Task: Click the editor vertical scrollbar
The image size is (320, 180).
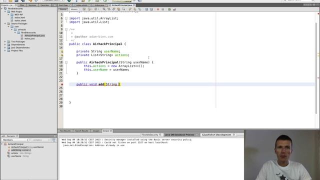Action: click(316, 67)
